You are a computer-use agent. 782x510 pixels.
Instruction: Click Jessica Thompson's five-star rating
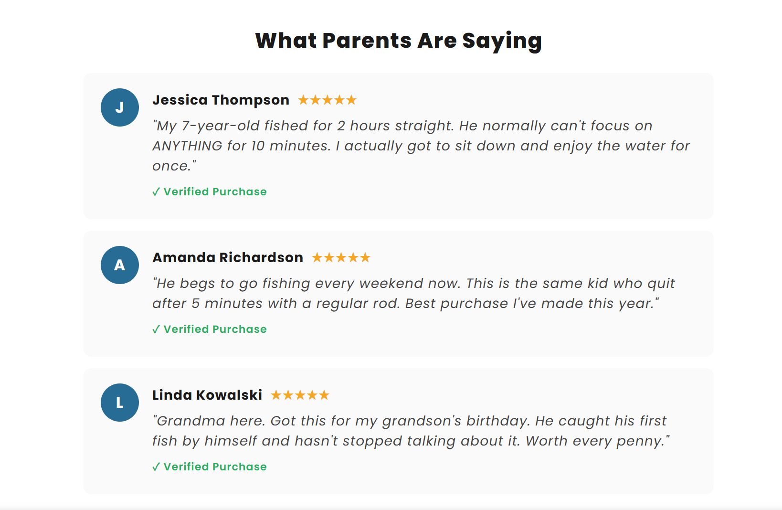coord(328,100)
